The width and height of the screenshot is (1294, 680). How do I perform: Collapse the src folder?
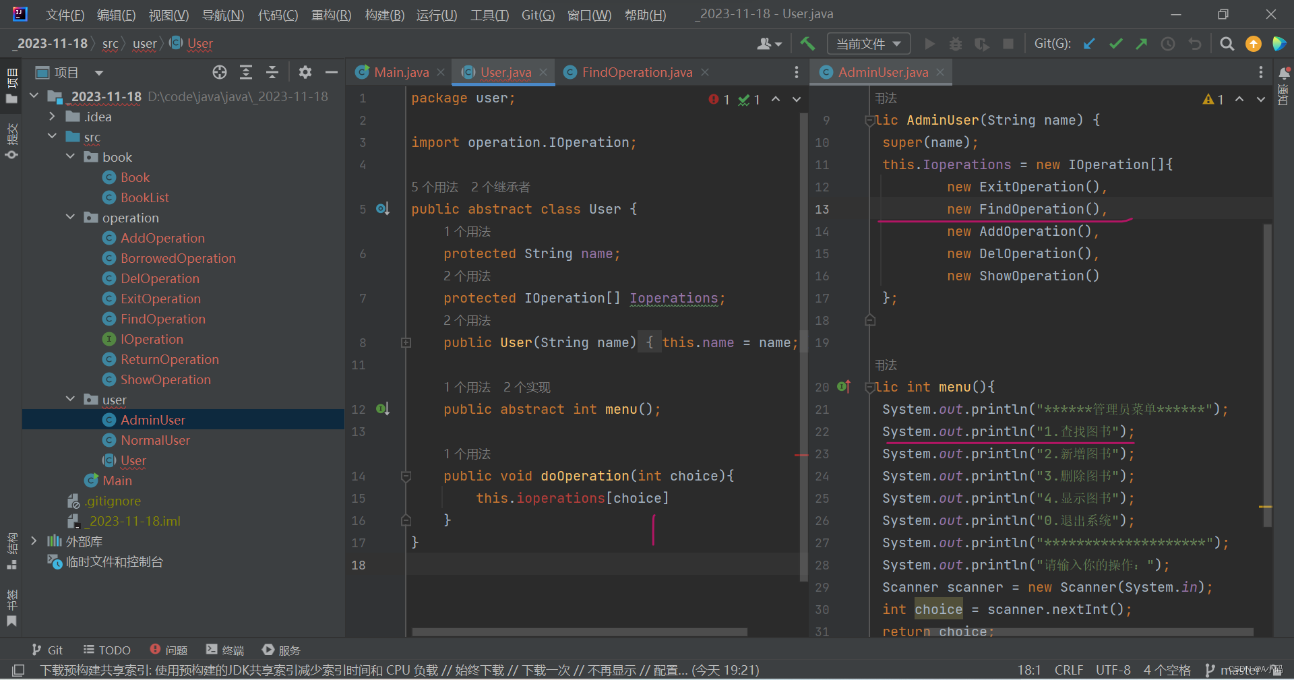pos(52,137)
